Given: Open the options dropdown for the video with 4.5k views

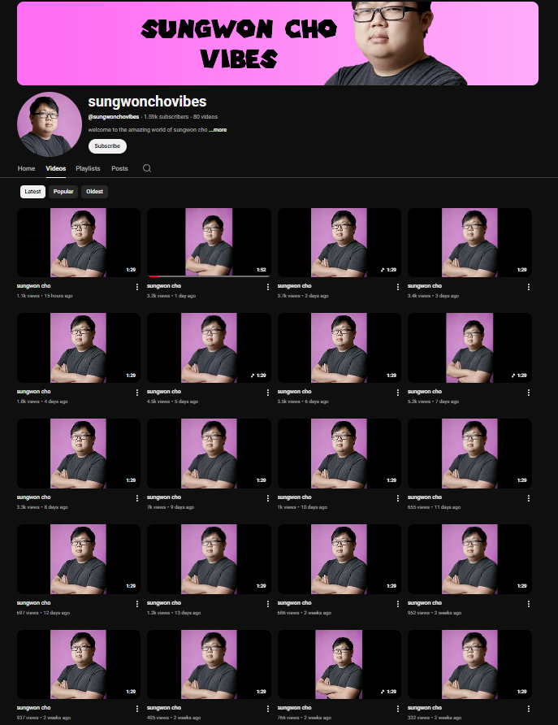Looking at the screenshot, I should (267, 393).
